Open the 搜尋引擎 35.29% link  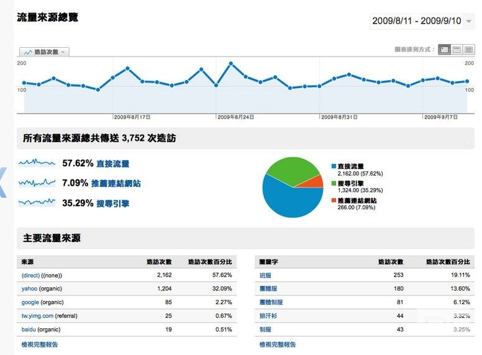click(112, 203)
